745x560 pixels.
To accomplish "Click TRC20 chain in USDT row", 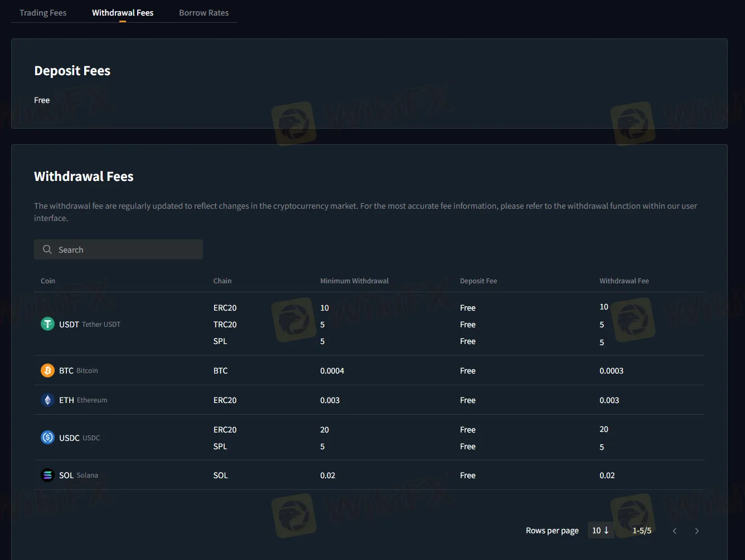I will pyautogui.click(x=225, y=324).
